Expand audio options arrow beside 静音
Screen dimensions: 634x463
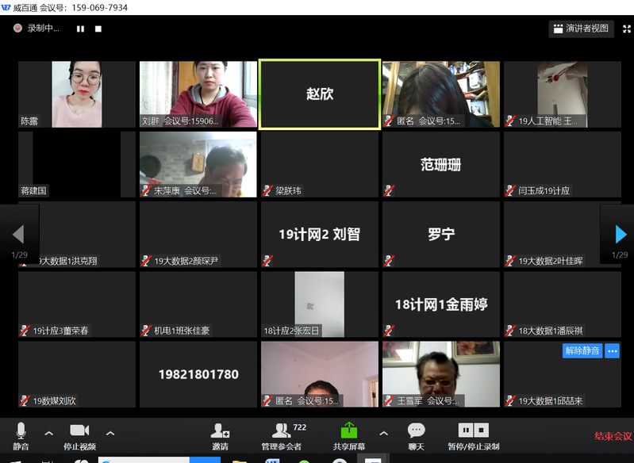coord(49,433)
